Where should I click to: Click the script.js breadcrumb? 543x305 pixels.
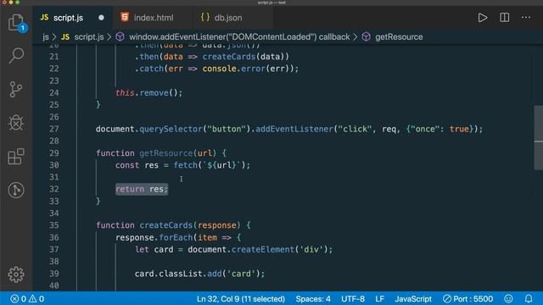pyautogui.click(x=83, y=37)
